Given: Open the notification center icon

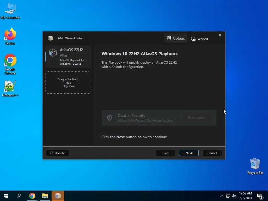Looking at the screenshot, I should point(260,196).
